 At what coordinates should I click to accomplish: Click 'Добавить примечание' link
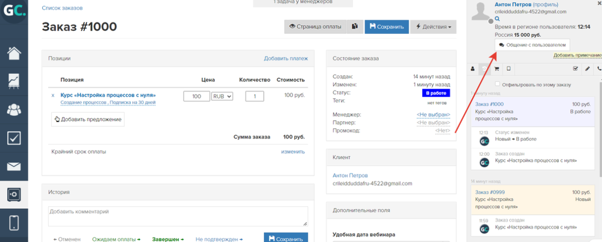coord(577,55)
